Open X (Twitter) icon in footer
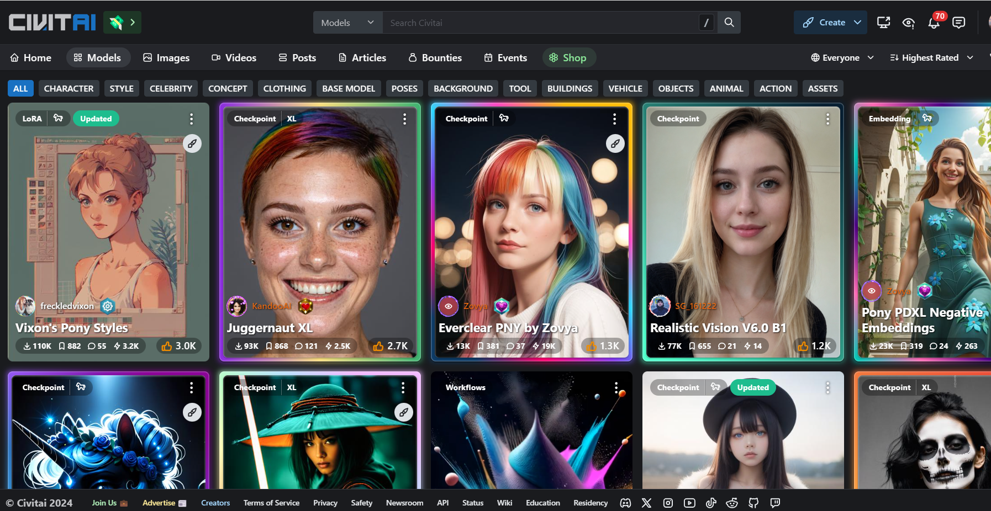The image size is (991, 511). (647, 503)
